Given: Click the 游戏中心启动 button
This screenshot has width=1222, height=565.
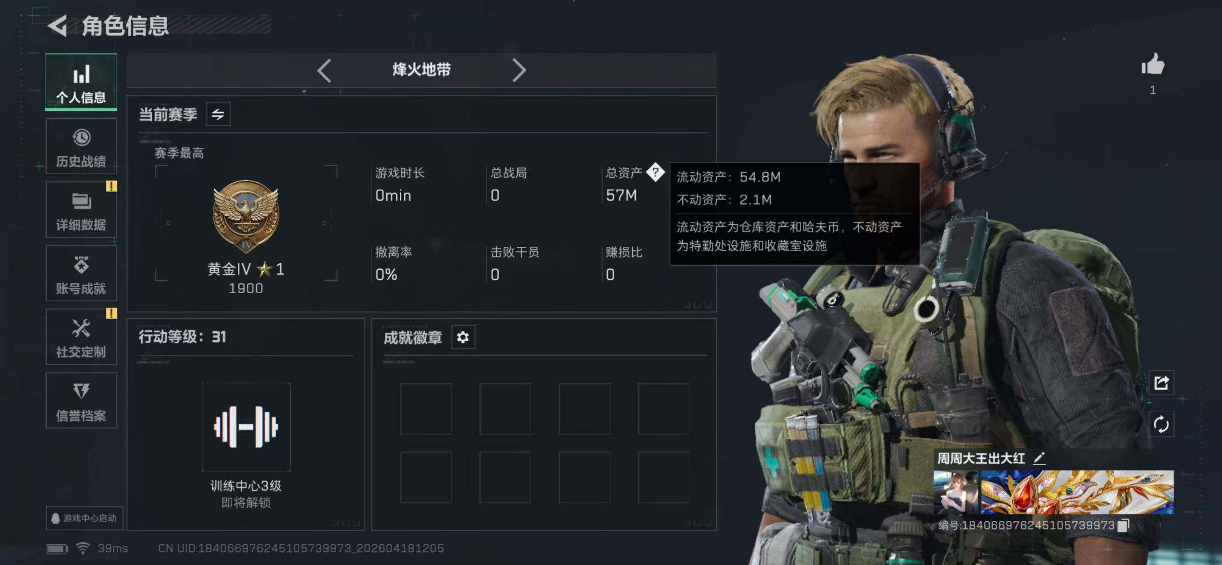Looking at the screenshot, I should [x=84, y=518].
